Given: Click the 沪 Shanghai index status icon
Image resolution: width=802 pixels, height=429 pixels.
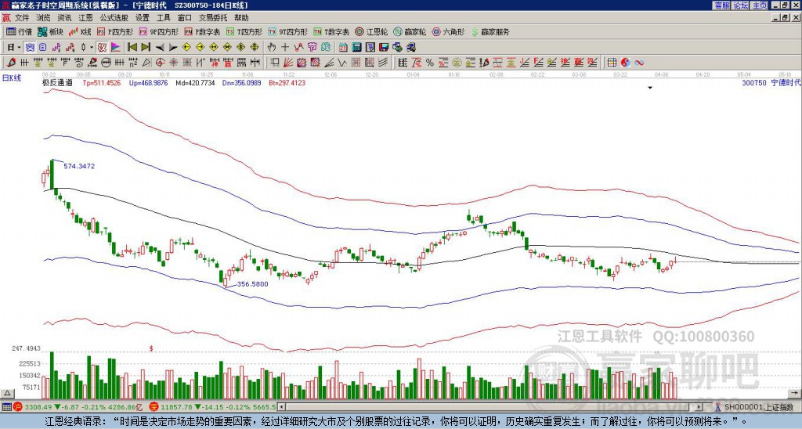Looking at the screenshot, I should tap(18, 407).
